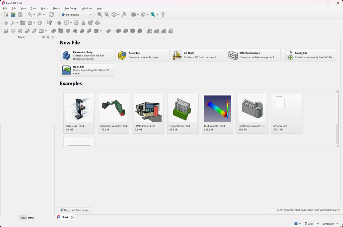Click the Create group folder icon
The width and height of the screenshot is (343, 227).
pyautogui.click(x=23, y=23)
